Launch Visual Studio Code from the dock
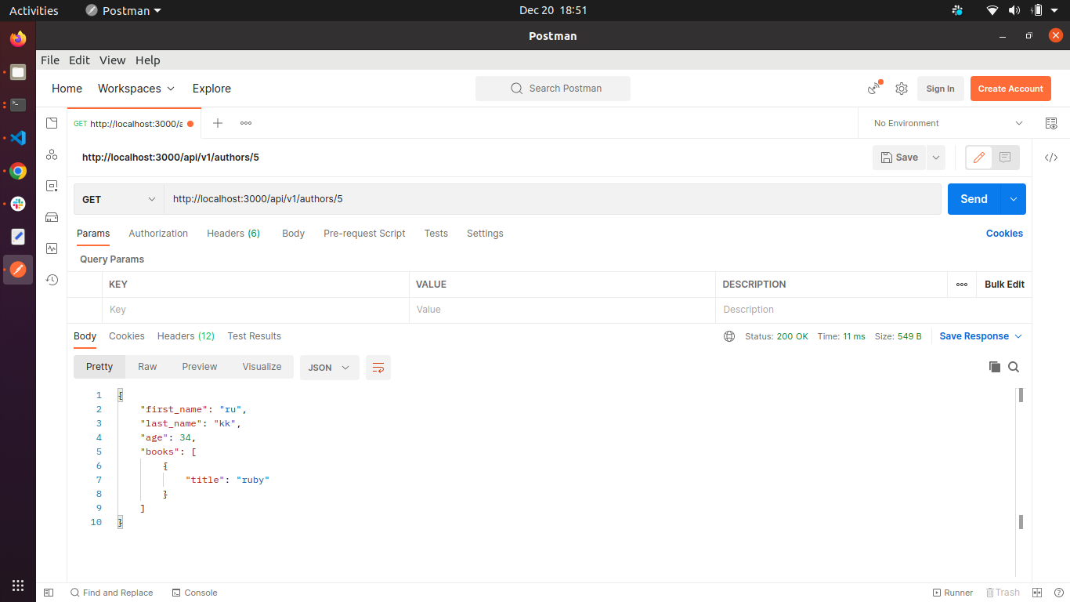Viewport: 1070px width, 602px height. point(18,138)
